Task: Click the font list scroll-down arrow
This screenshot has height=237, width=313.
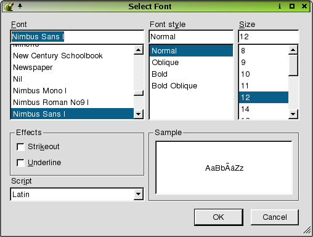Action: click(x=139, y=114)
